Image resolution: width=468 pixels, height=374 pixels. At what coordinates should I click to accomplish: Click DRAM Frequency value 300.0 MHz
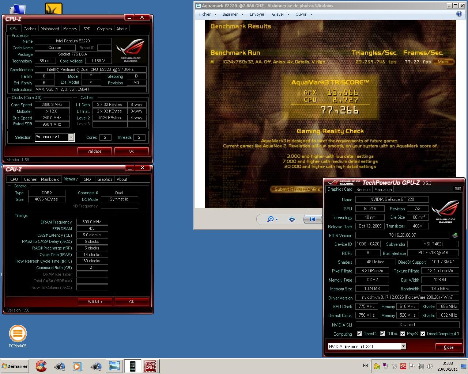click(x=92, y=222)
